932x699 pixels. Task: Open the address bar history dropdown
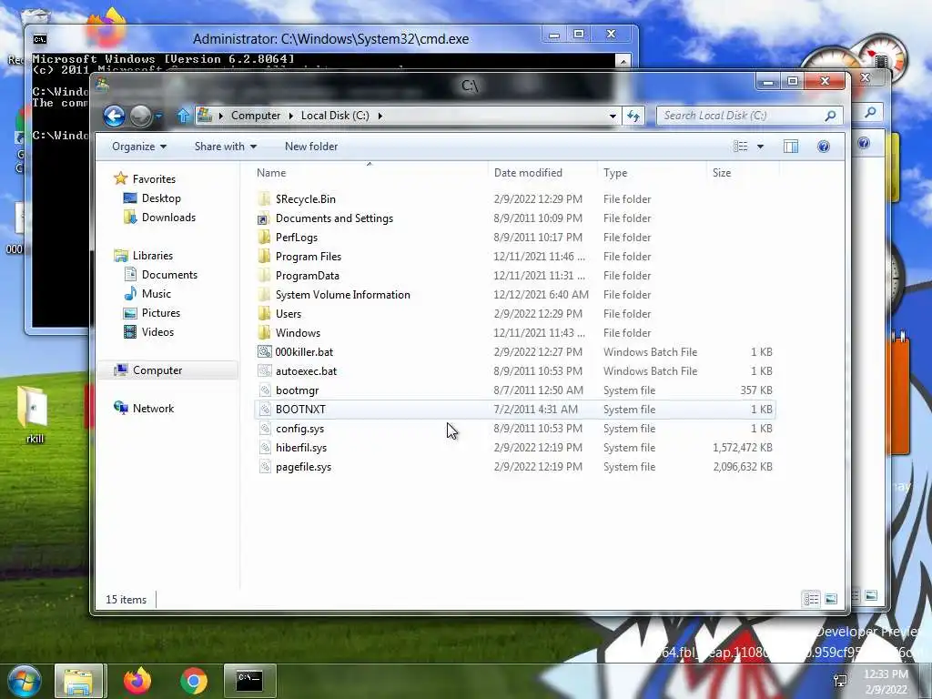click(613, 116)
